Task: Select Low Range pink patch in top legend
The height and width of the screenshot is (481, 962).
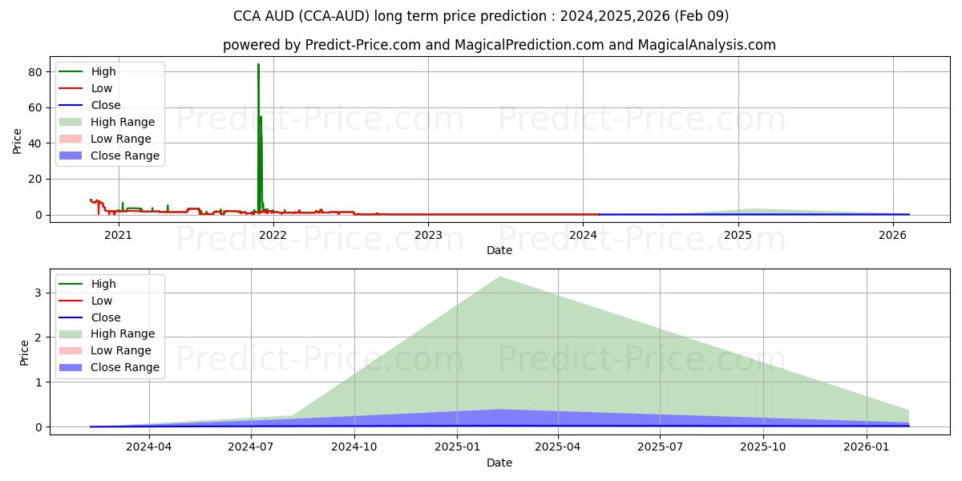Action: (71, 139)
